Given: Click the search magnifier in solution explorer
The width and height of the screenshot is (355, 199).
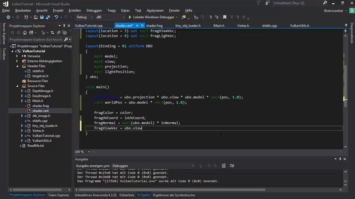Looking at the screenshot, I should coord(66,39).
